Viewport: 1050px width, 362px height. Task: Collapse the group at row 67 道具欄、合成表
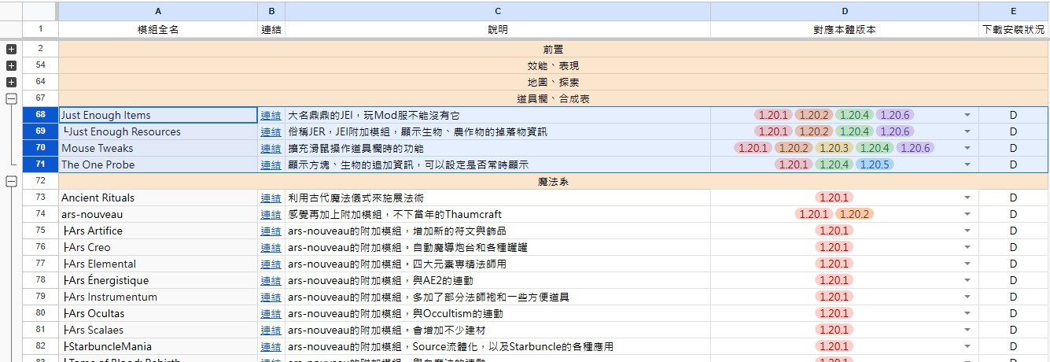[x=11, y=98]
